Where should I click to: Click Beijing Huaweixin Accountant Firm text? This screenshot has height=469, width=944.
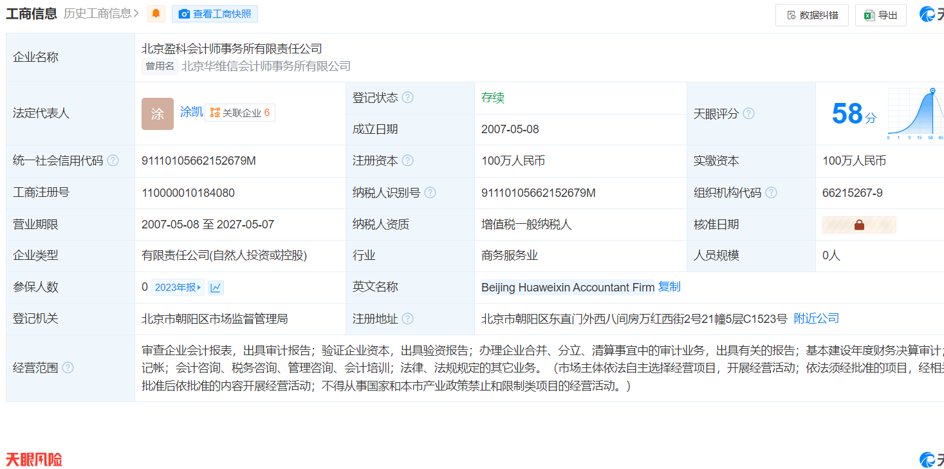tap(568, 288)
